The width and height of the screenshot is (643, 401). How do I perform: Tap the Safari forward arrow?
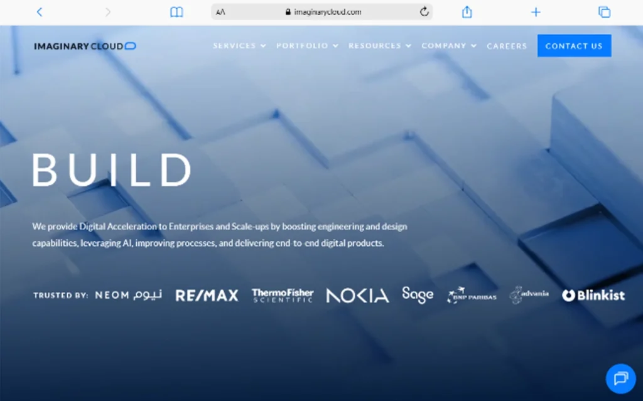108,12
